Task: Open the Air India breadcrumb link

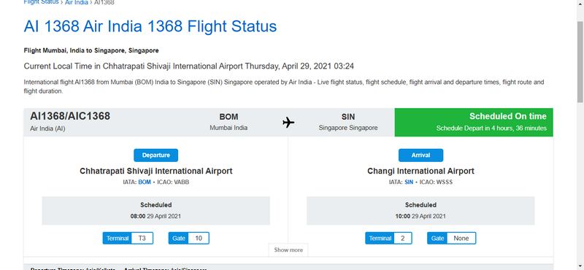Action: click(x=77, y=2)
